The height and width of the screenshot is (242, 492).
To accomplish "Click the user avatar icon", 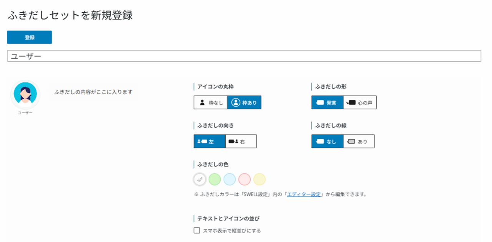I will [x=25, y=94].
